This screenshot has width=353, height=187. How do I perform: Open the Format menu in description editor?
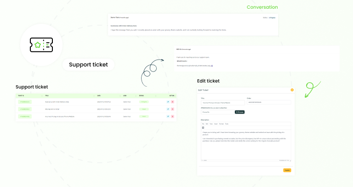(x=221, y=124)
